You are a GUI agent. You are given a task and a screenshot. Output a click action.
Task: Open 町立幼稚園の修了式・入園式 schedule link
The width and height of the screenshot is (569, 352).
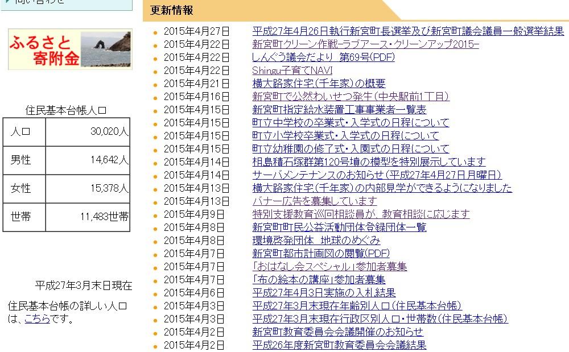point(351,149)
